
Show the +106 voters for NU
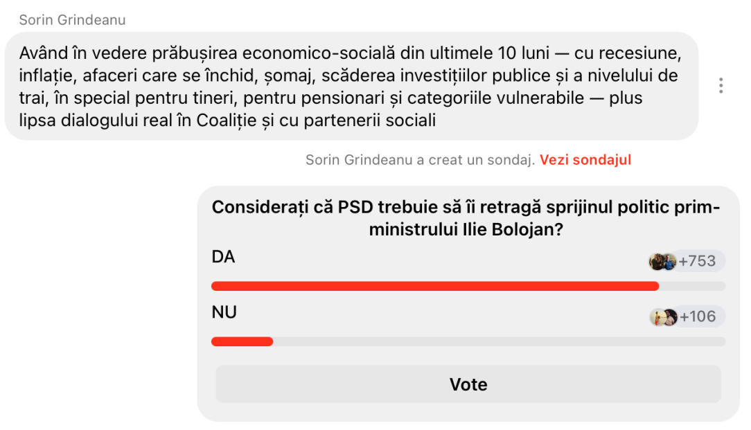pos(698,317)
